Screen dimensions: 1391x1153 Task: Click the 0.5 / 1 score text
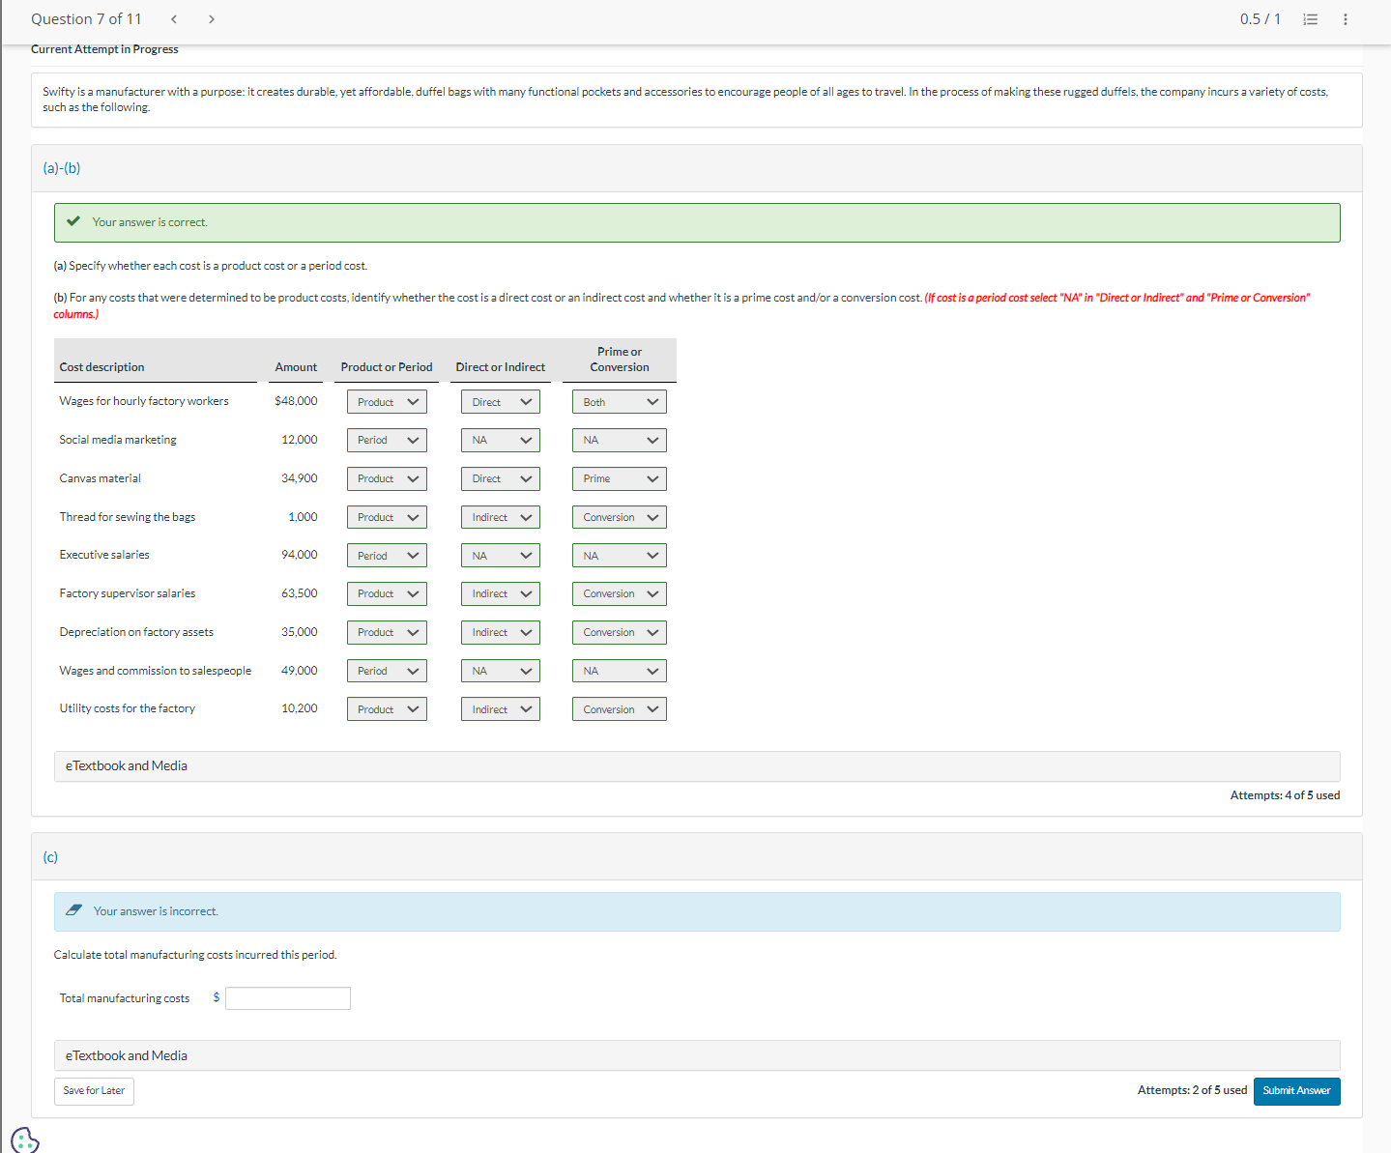tap(1261, 19)
